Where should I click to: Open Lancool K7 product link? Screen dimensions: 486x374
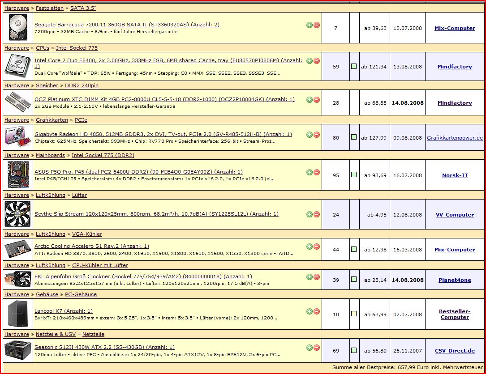tap(64, 311)
